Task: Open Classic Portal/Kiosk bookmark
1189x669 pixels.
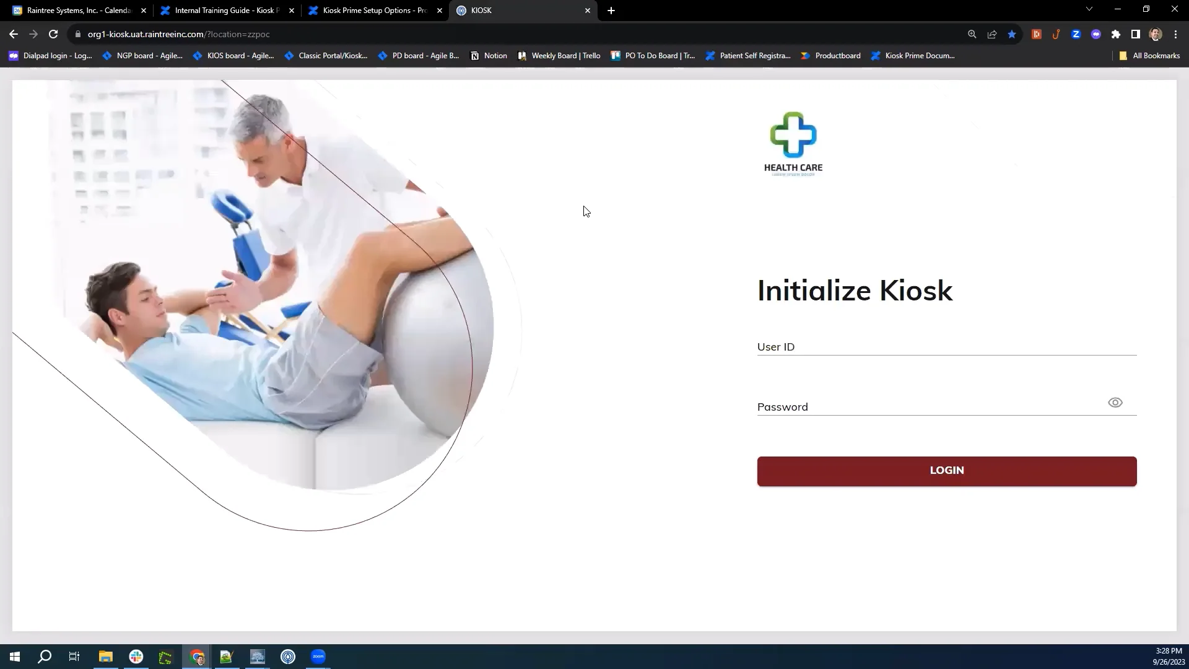Action: click(x=326, y=56)
